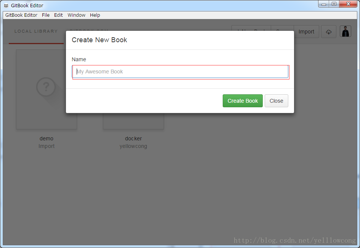Close the GitBook Editor window
Screen dimensions: 360x248
pos(348,4)
